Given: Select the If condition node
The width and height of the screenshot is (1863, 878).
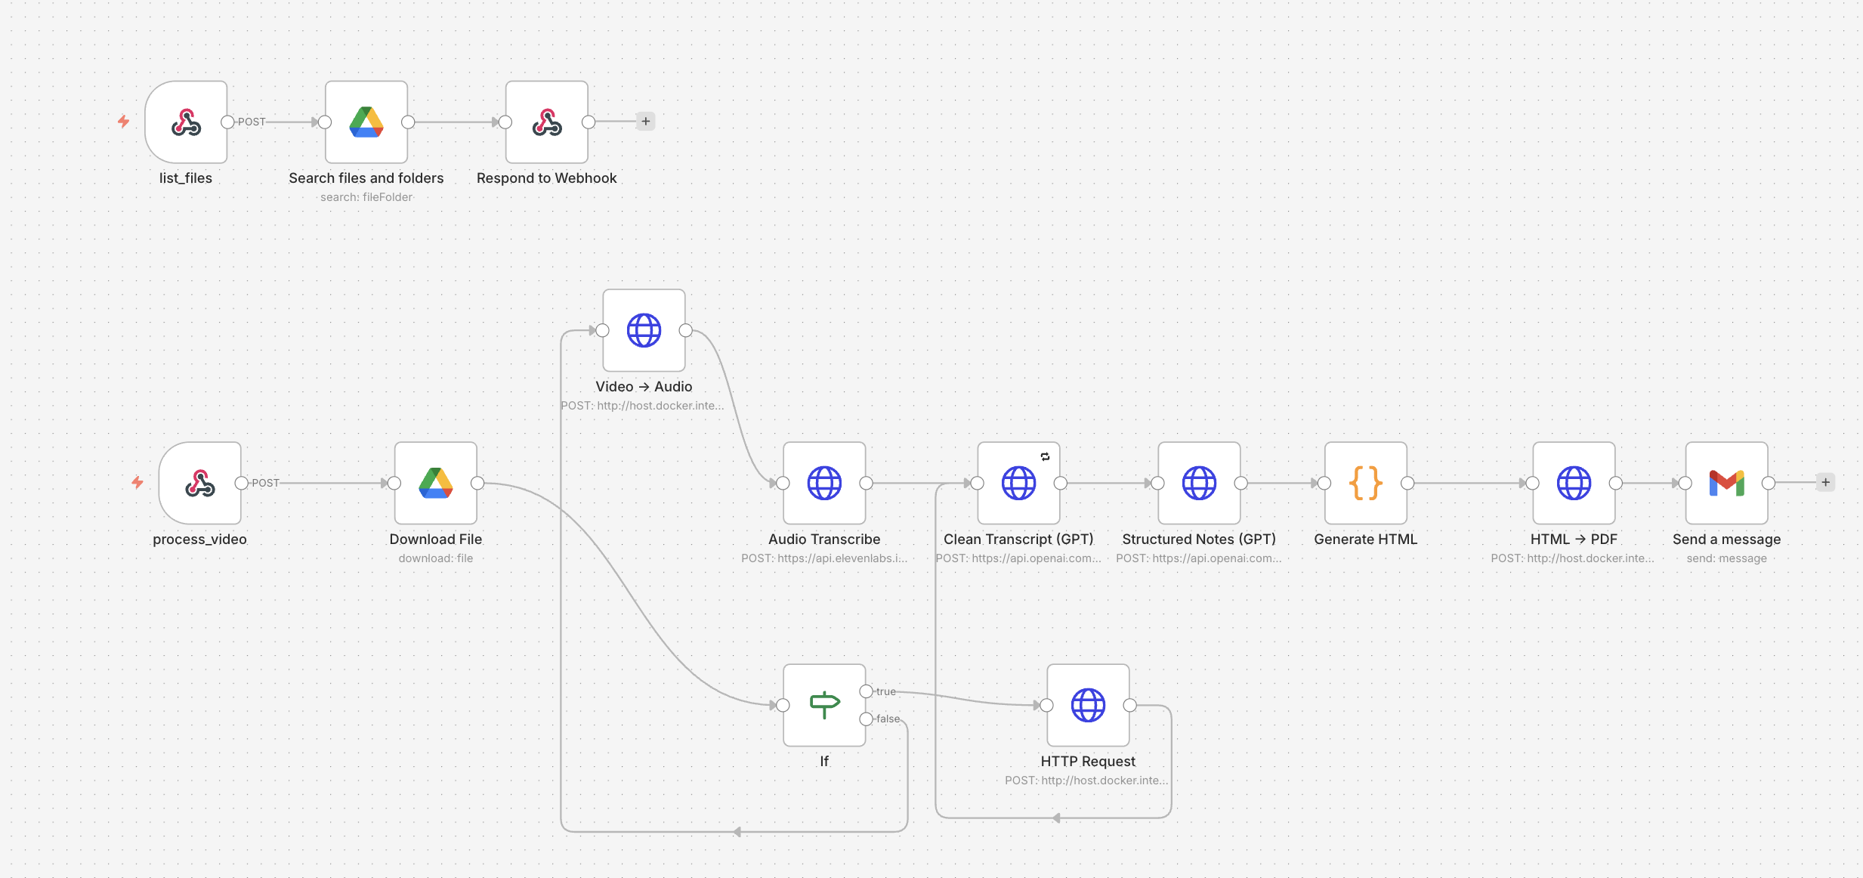Looking at the screenshot, I should pos(824,705).
